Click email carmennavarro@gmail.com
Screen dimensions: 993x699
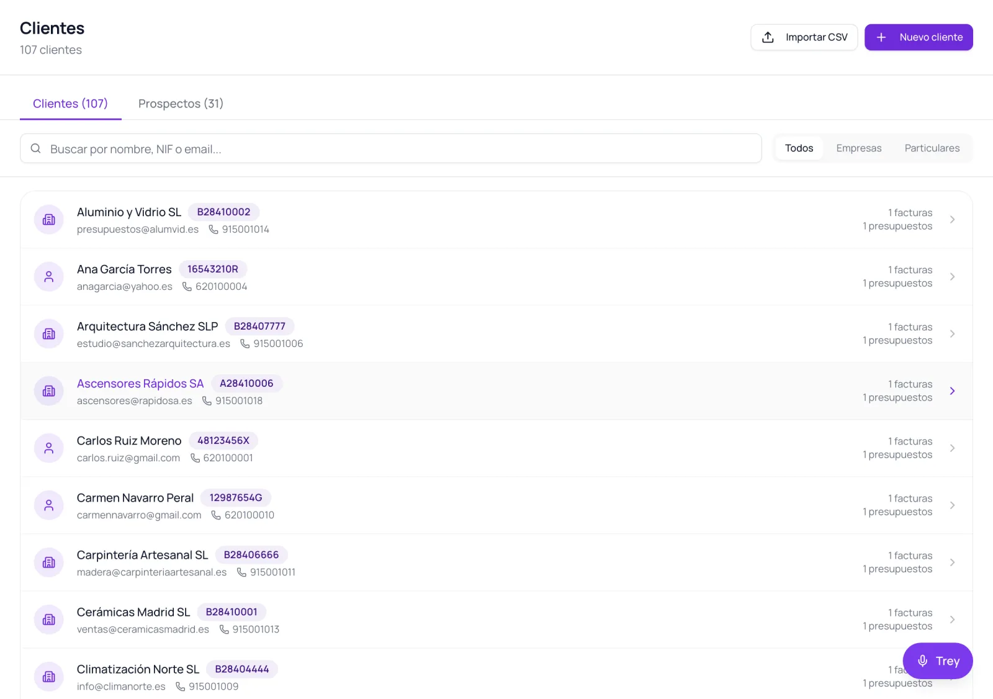coord(139,515)
